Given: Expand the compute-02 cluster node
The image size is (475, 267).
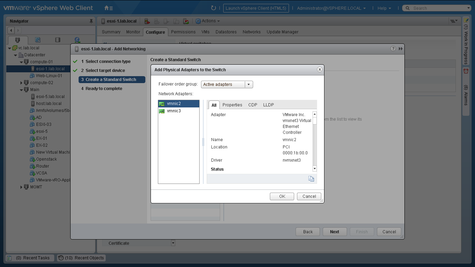Looking at the screenshot, I should click(21, 83).
